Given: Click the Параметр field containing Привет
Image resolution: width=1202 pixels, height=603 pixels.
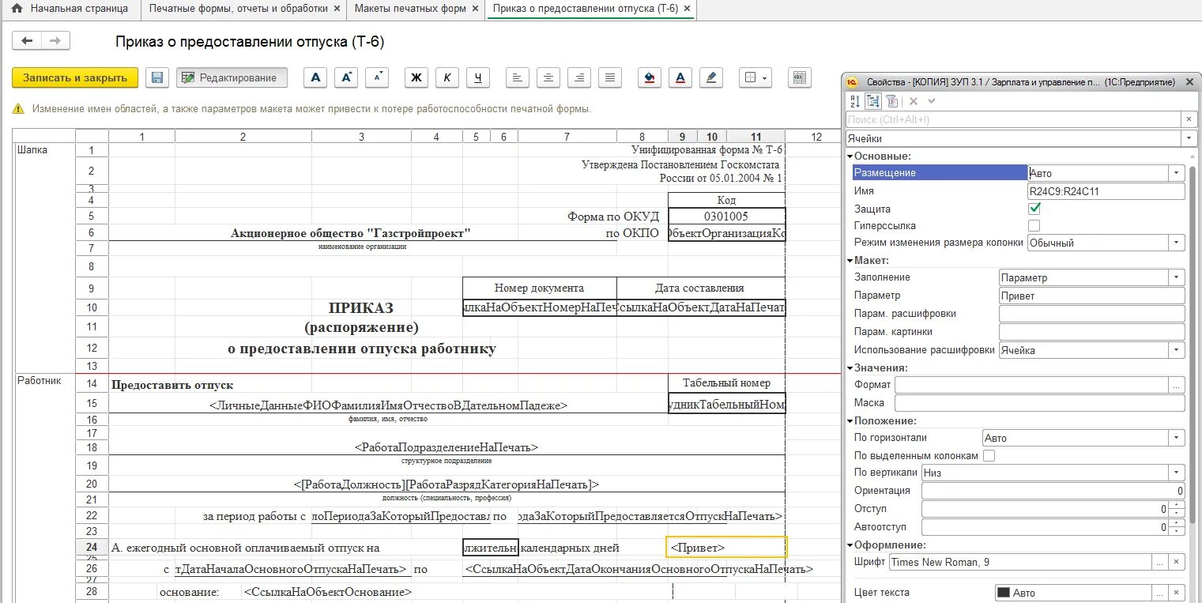Looking at the screenshot, I should click(1091, 296).
